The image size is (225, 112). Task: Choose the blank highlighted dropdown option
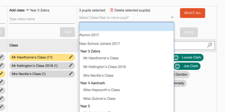[126, 27]
